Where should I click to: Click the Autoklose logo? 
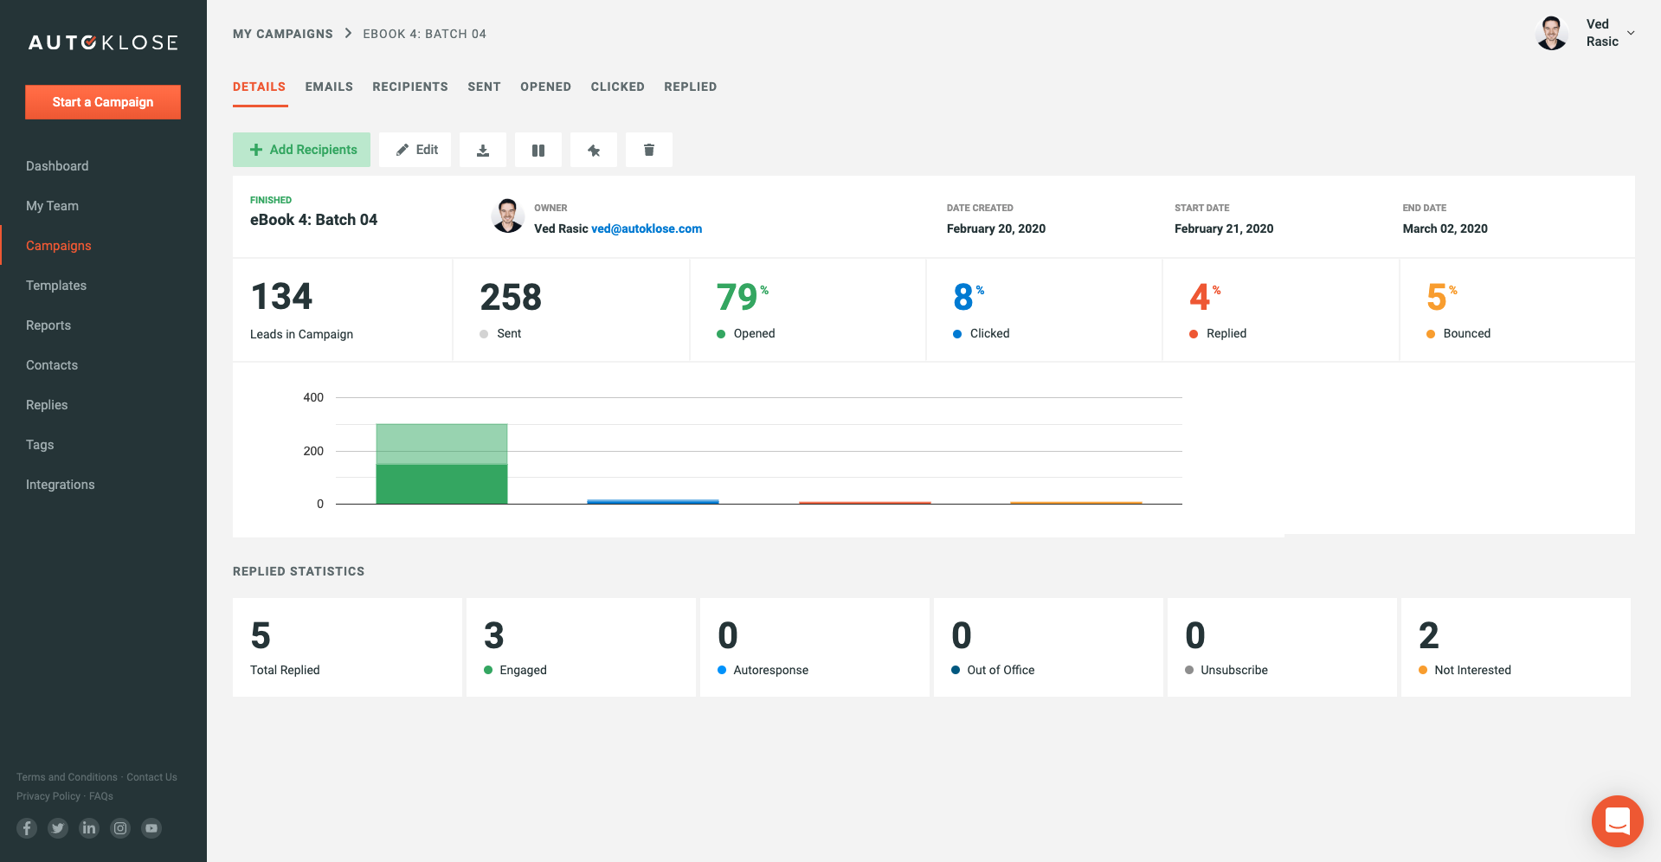pyautogui.click(x=103, y=42)
